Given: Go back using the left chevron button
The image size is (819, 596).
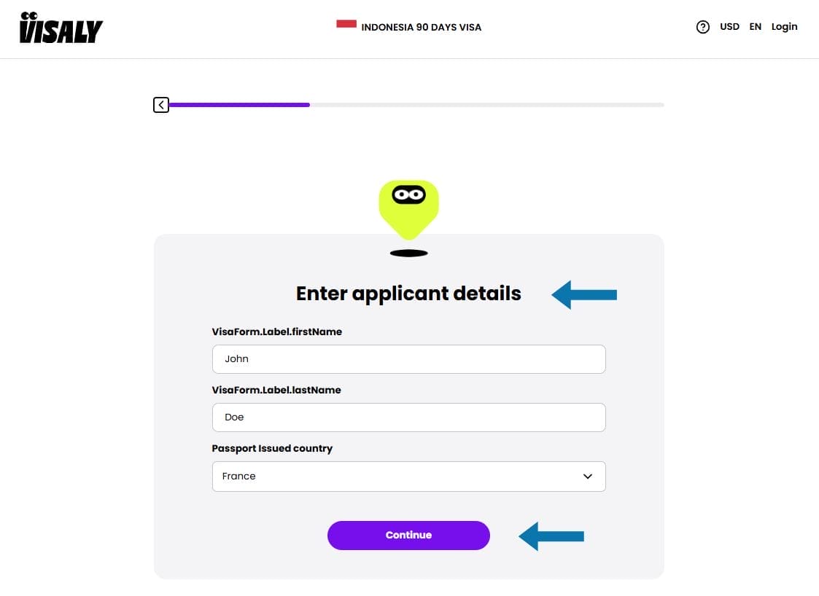Looking at the screenshot, I should pyautogui.click(x=161, y=105).
